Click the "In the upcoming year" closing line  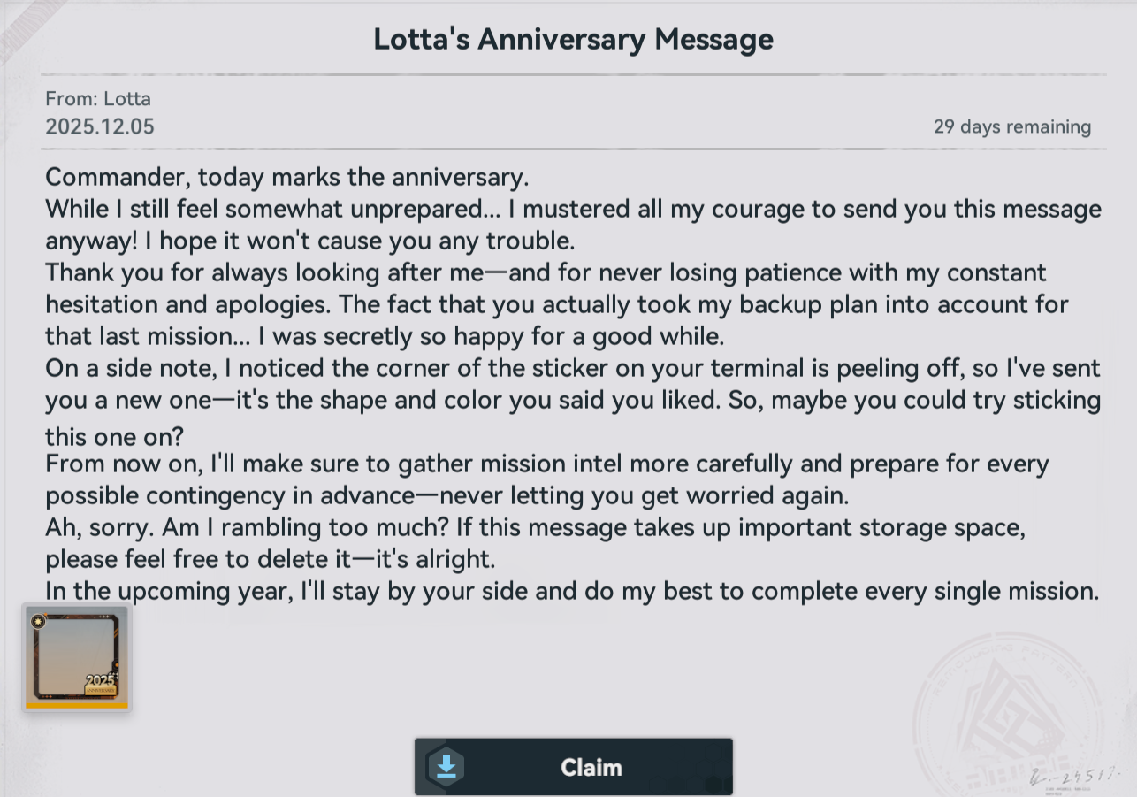pyautogui.click(x=572, y=591)
